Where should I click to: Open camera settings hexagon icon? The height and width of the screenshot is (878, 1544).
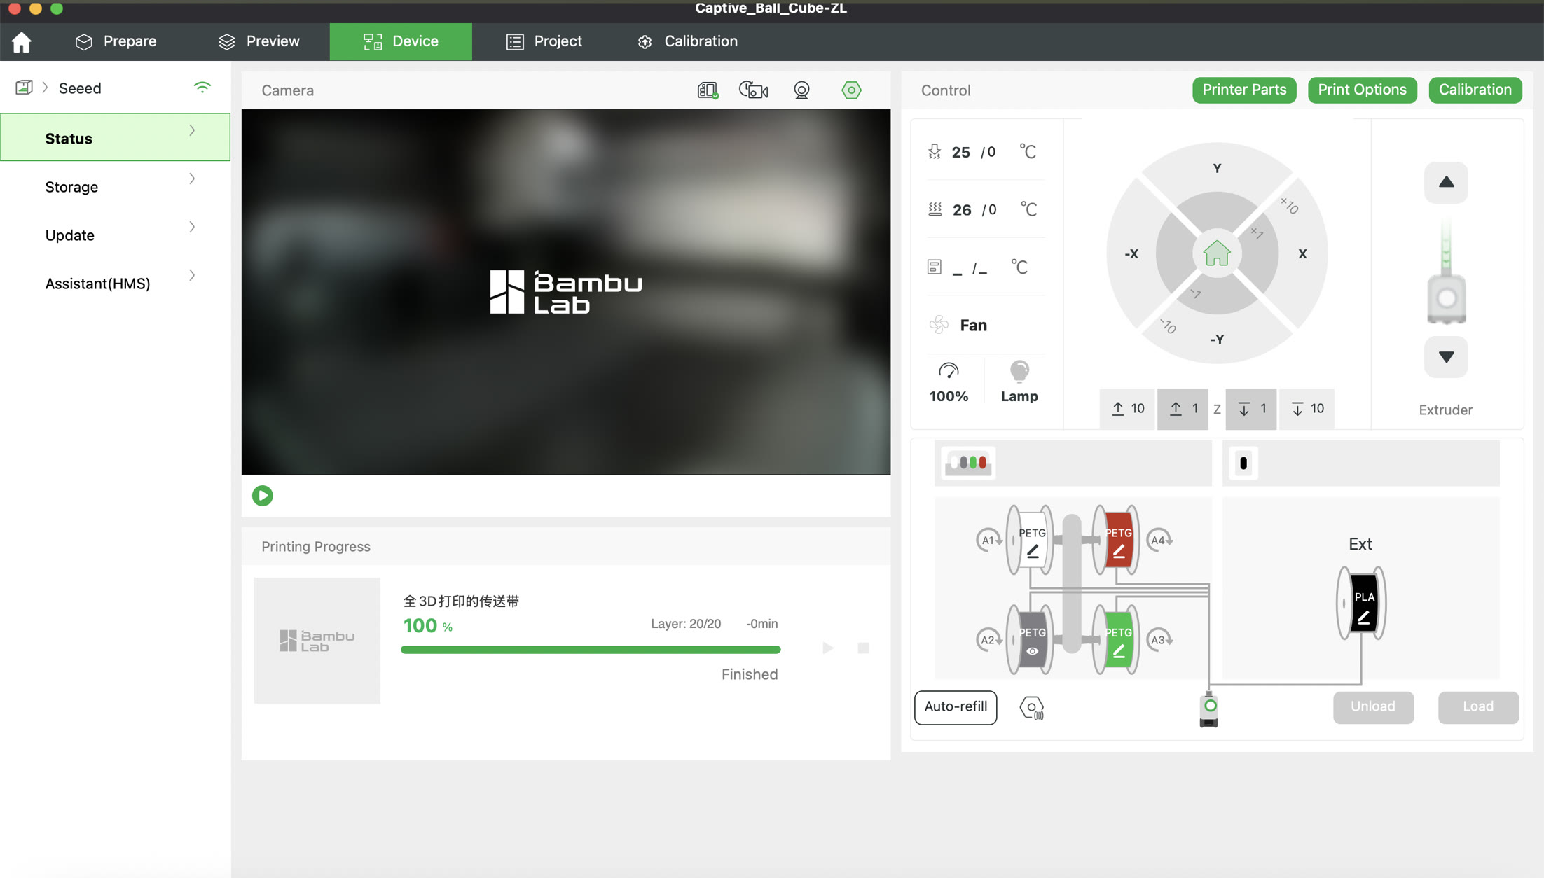click(851, 90)
